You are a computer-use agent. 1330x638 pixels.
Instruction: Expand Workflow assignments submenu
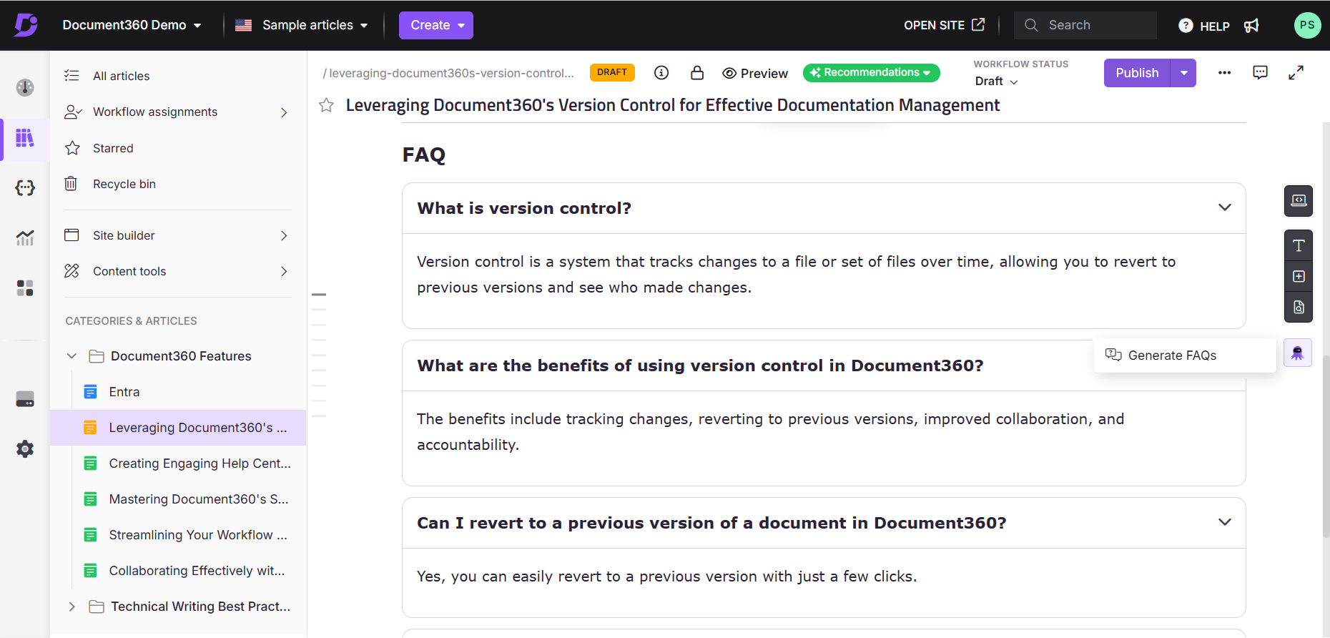(x=284, y=112)
